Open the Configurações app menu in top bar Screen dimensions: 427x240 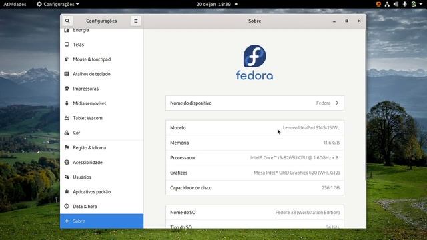tap(58, 4)
